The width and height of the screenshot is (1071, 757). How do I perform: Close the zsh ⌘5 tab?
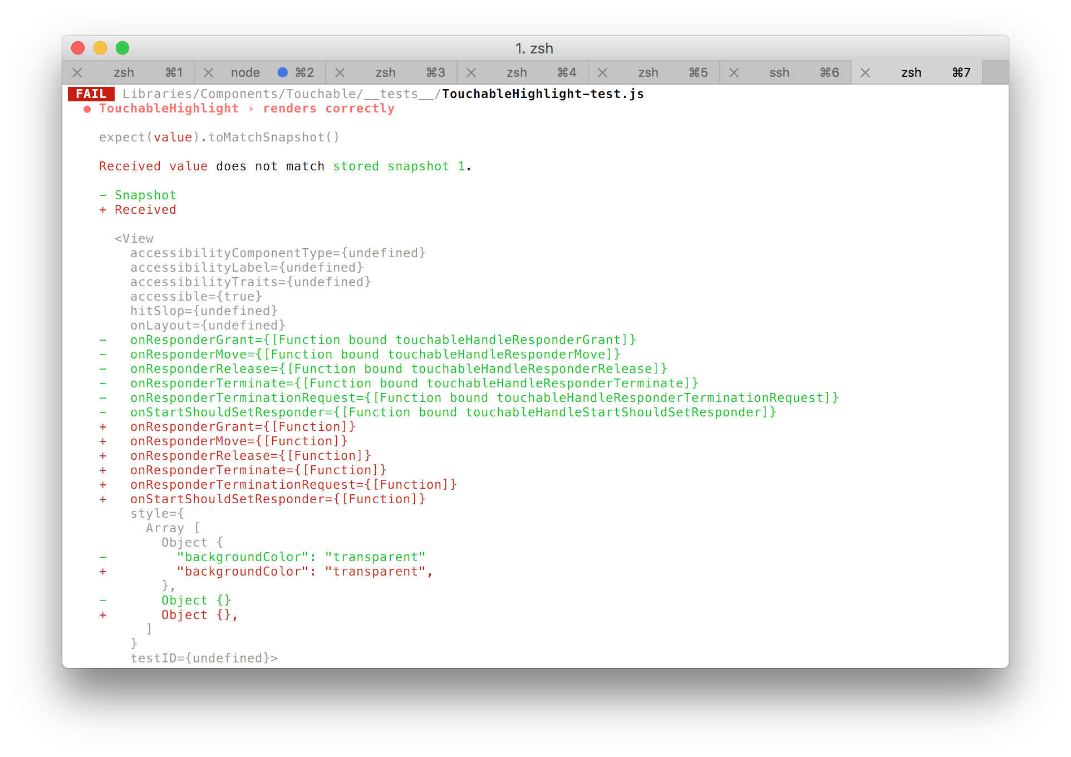click(x=602, y=73)
